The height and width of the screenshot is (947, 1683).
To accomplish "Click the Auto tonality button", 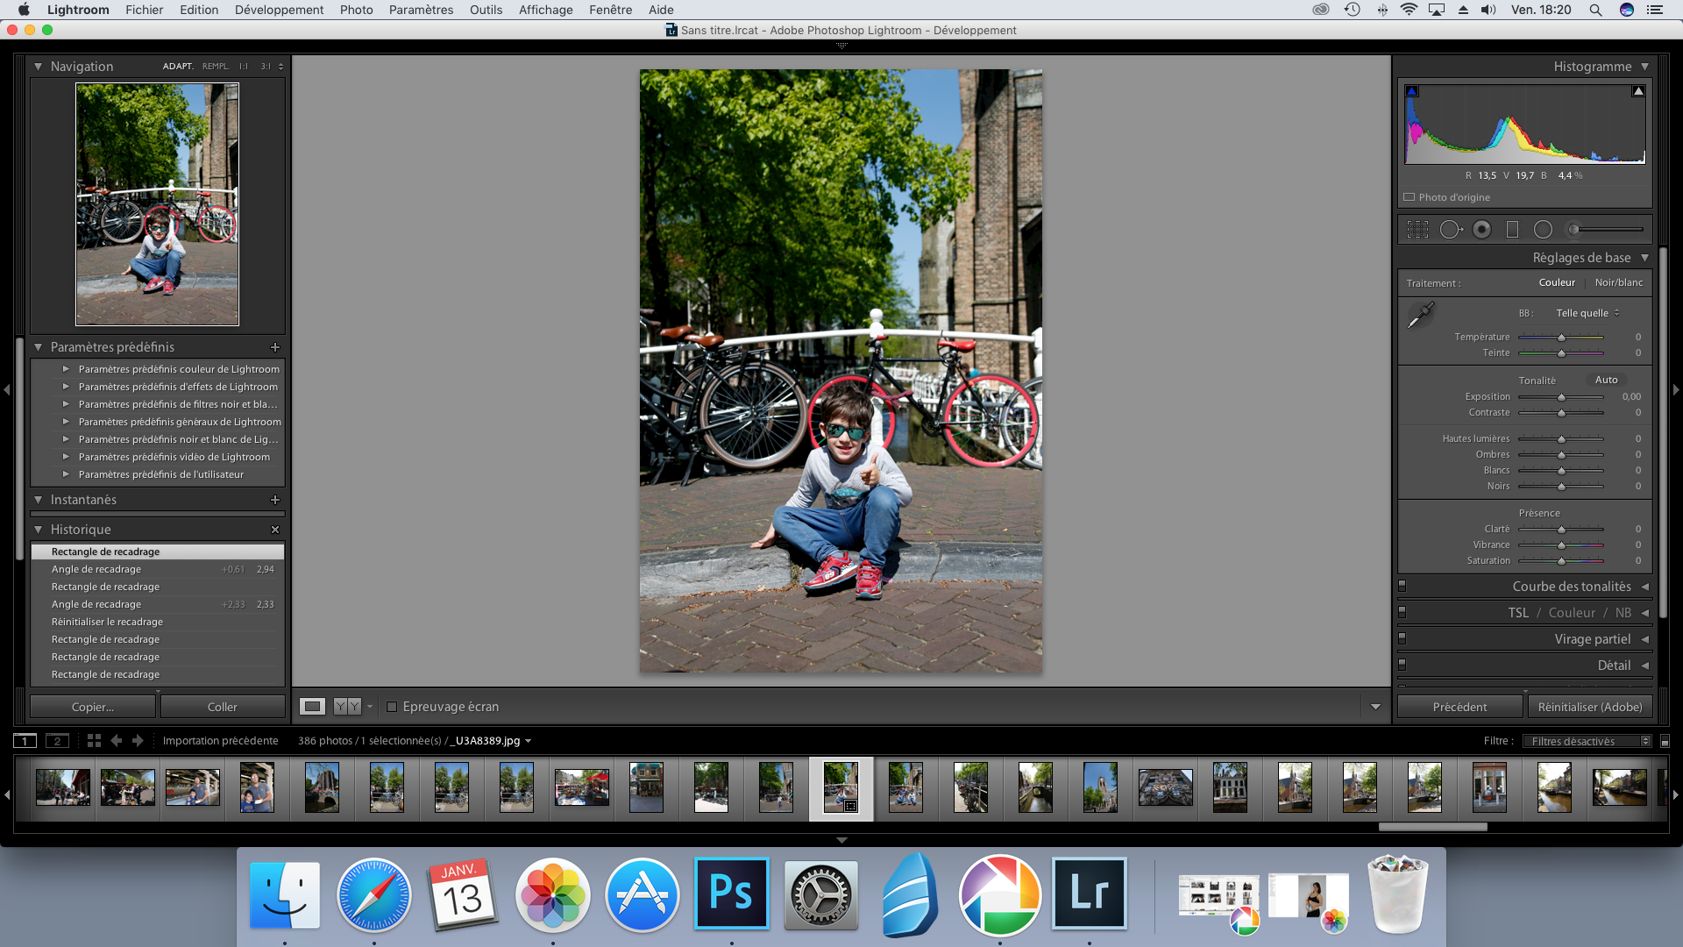I will pos(1606,380).
